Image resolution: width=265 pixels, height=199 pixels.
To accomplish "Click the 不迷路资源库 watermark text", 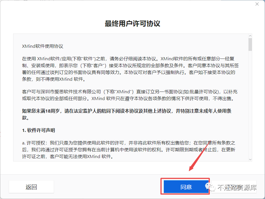I will (x=237, y=187).
